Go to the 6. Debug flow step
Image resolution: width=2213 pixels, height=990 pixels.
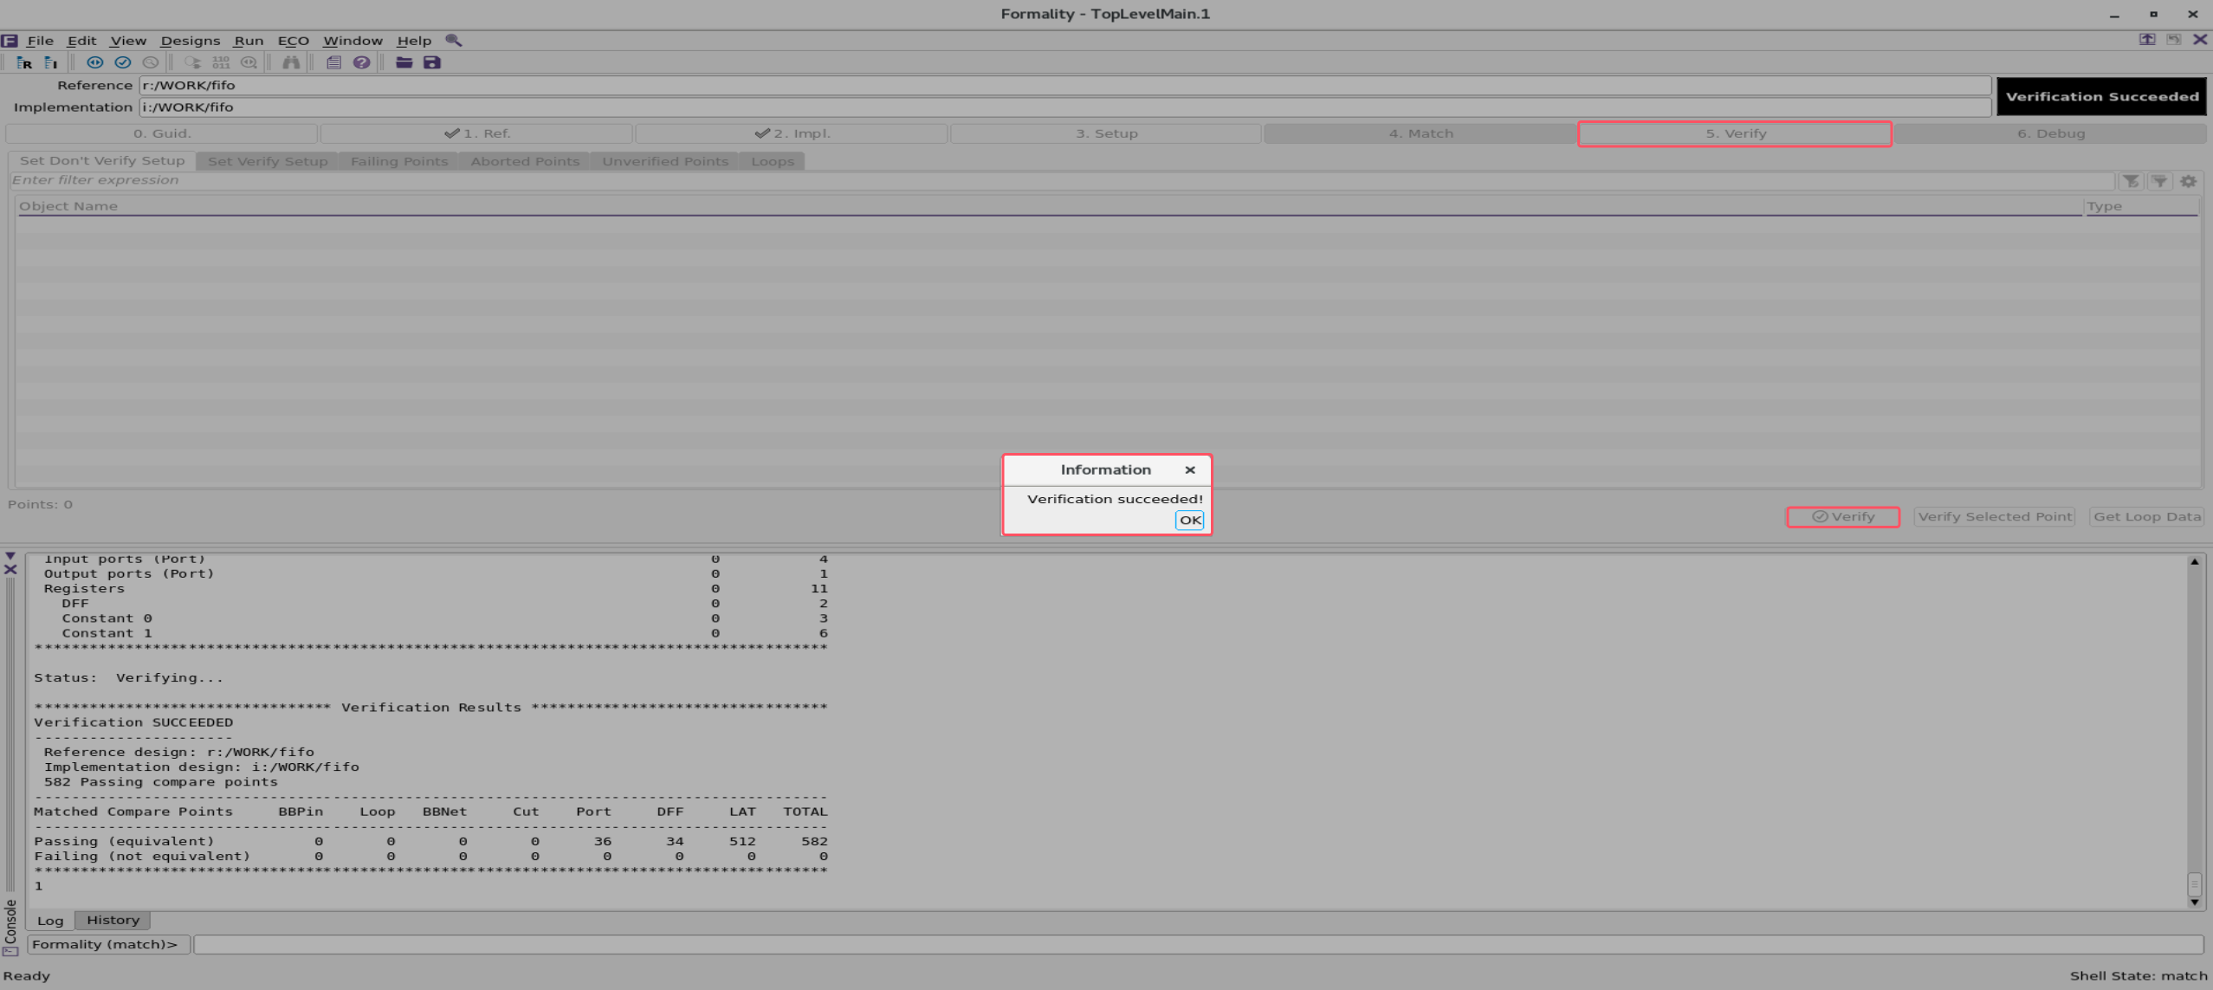(x=2050, y=133)
